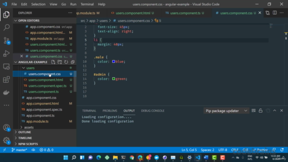Open notifications bell in status bar
This screenshot has height=162, width=288.
[282, 150]
